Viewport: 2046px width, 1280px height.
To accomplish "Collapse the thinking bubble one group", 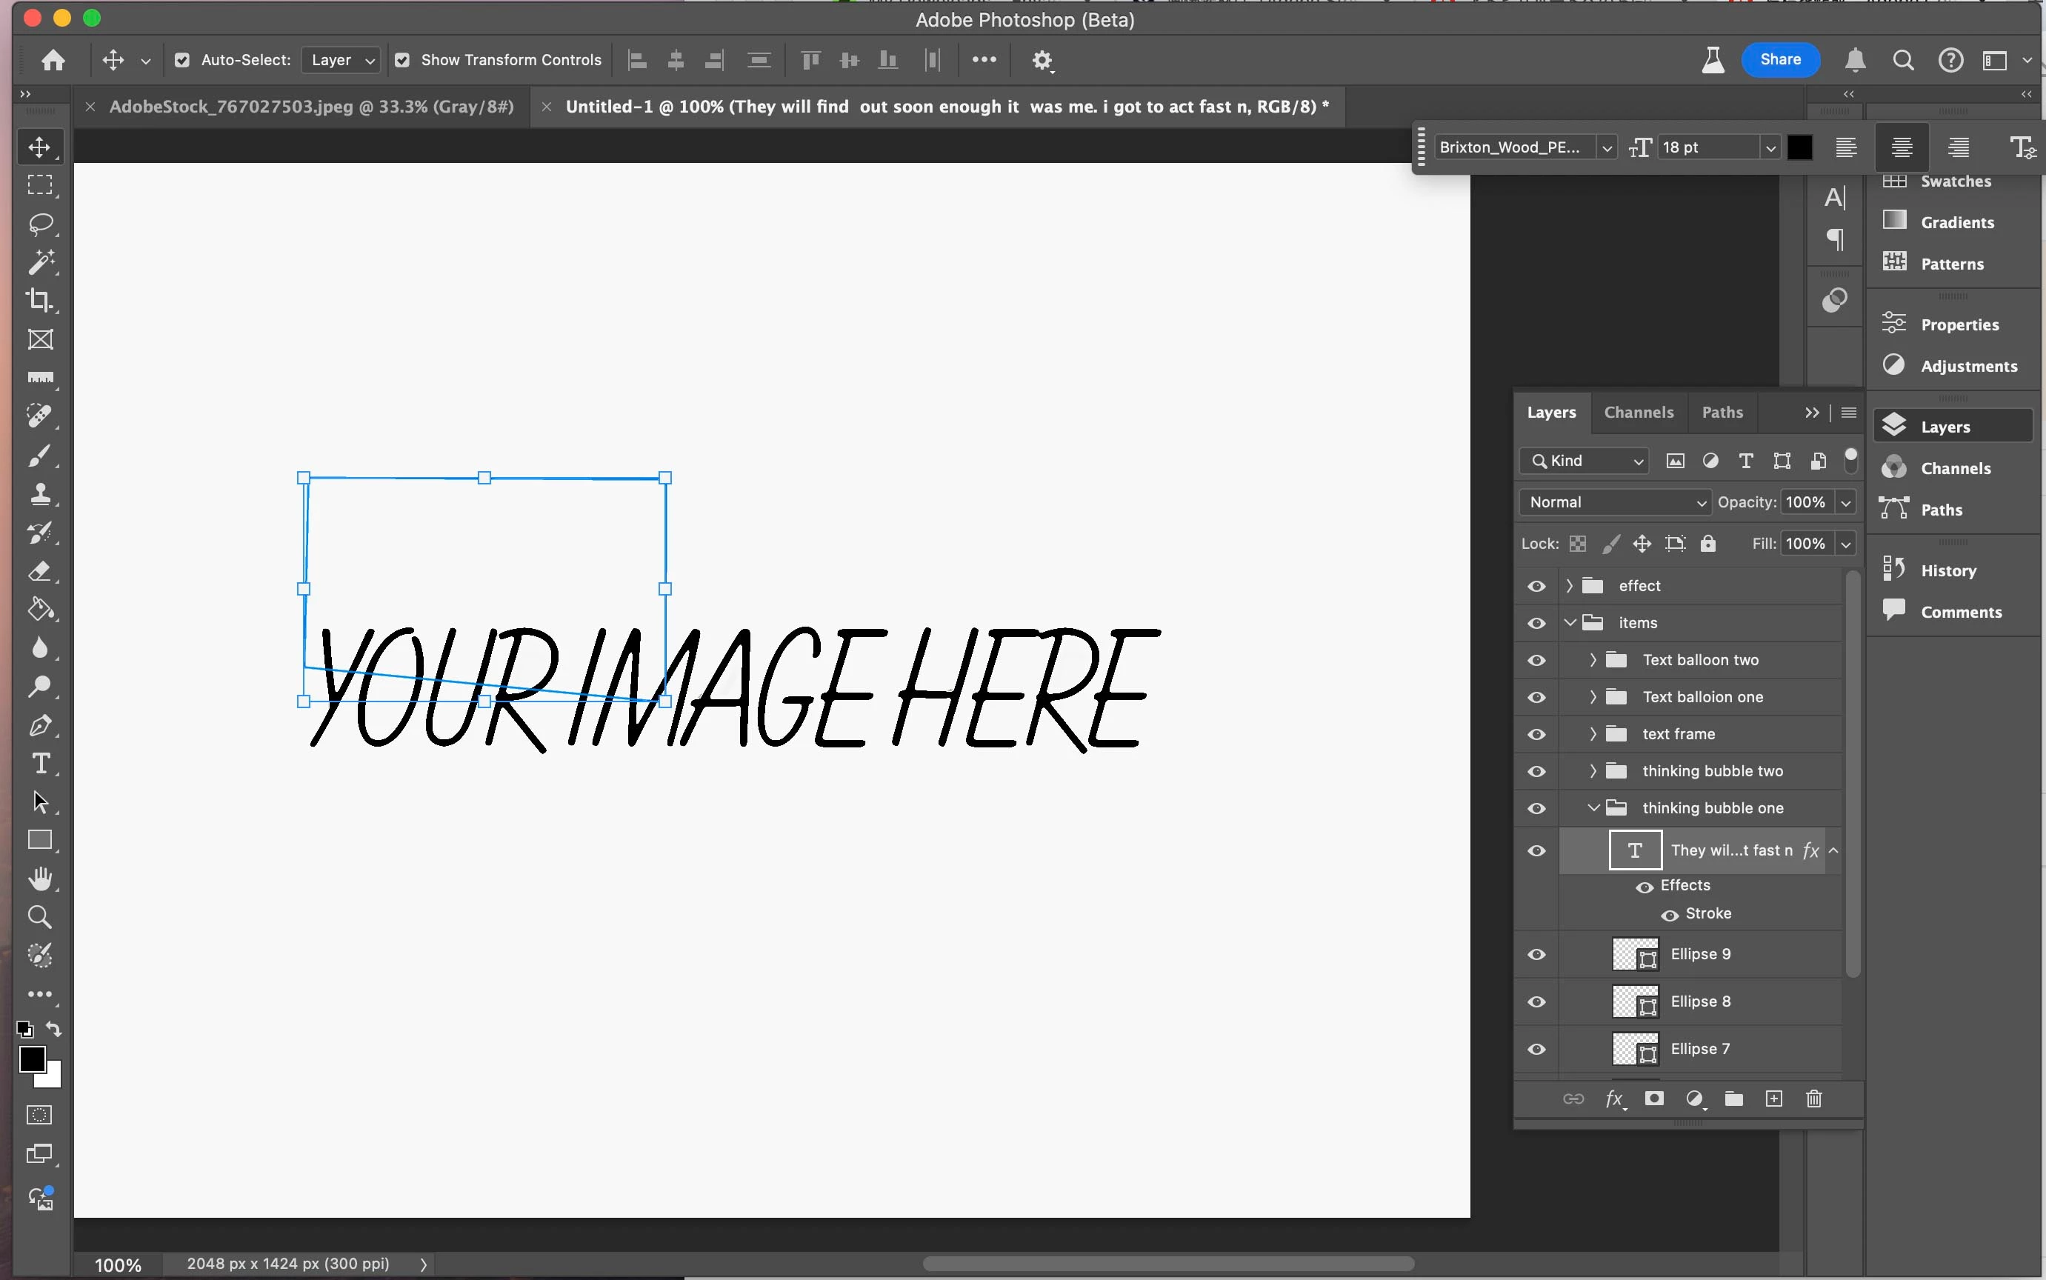I will [1593, 807].
